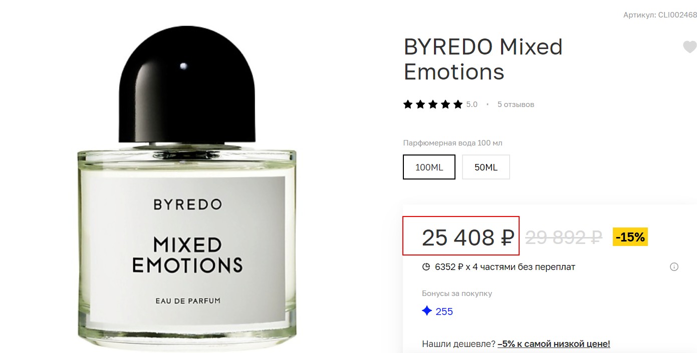Add product to favorites with heart icon

(x=690, y=47)
